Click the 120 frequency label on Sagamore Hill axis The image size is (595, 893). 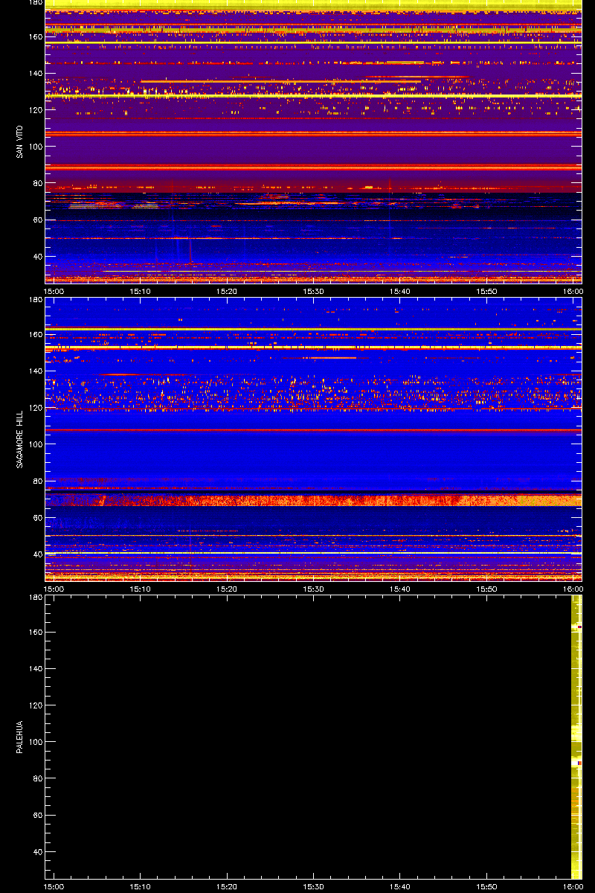point(35,408)
